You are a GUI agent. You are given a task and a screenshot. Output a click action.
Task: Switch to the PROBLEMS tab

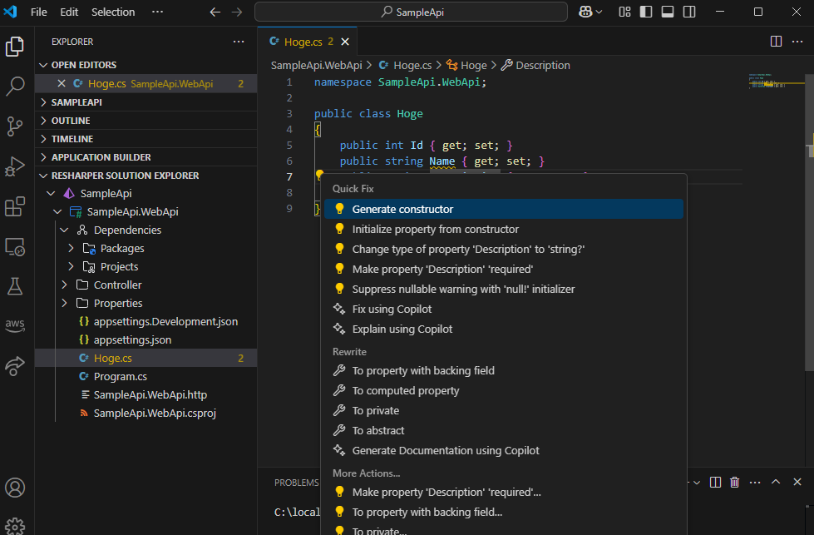tap(296, 482)
